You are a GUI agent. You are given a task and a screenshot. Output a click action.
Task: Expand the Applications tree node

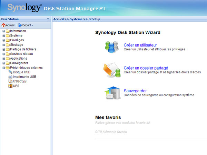coord(4,59)
